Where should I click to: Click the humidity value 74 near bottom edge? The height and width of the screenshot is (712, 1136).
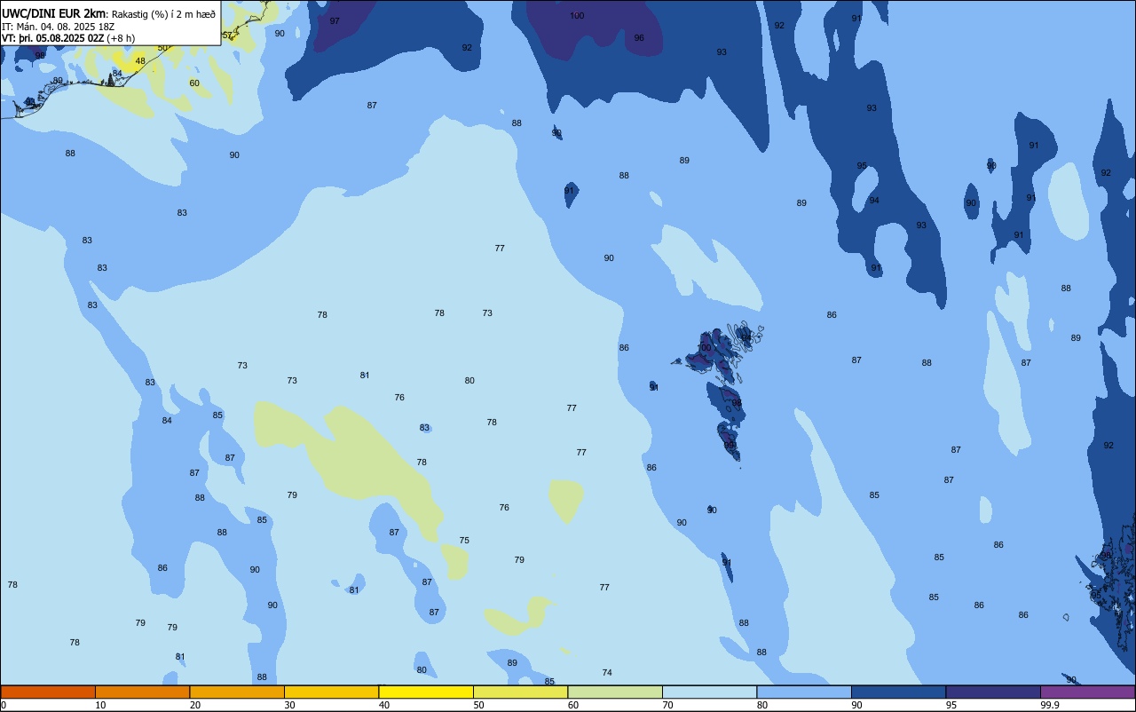(x=607, y=673)
